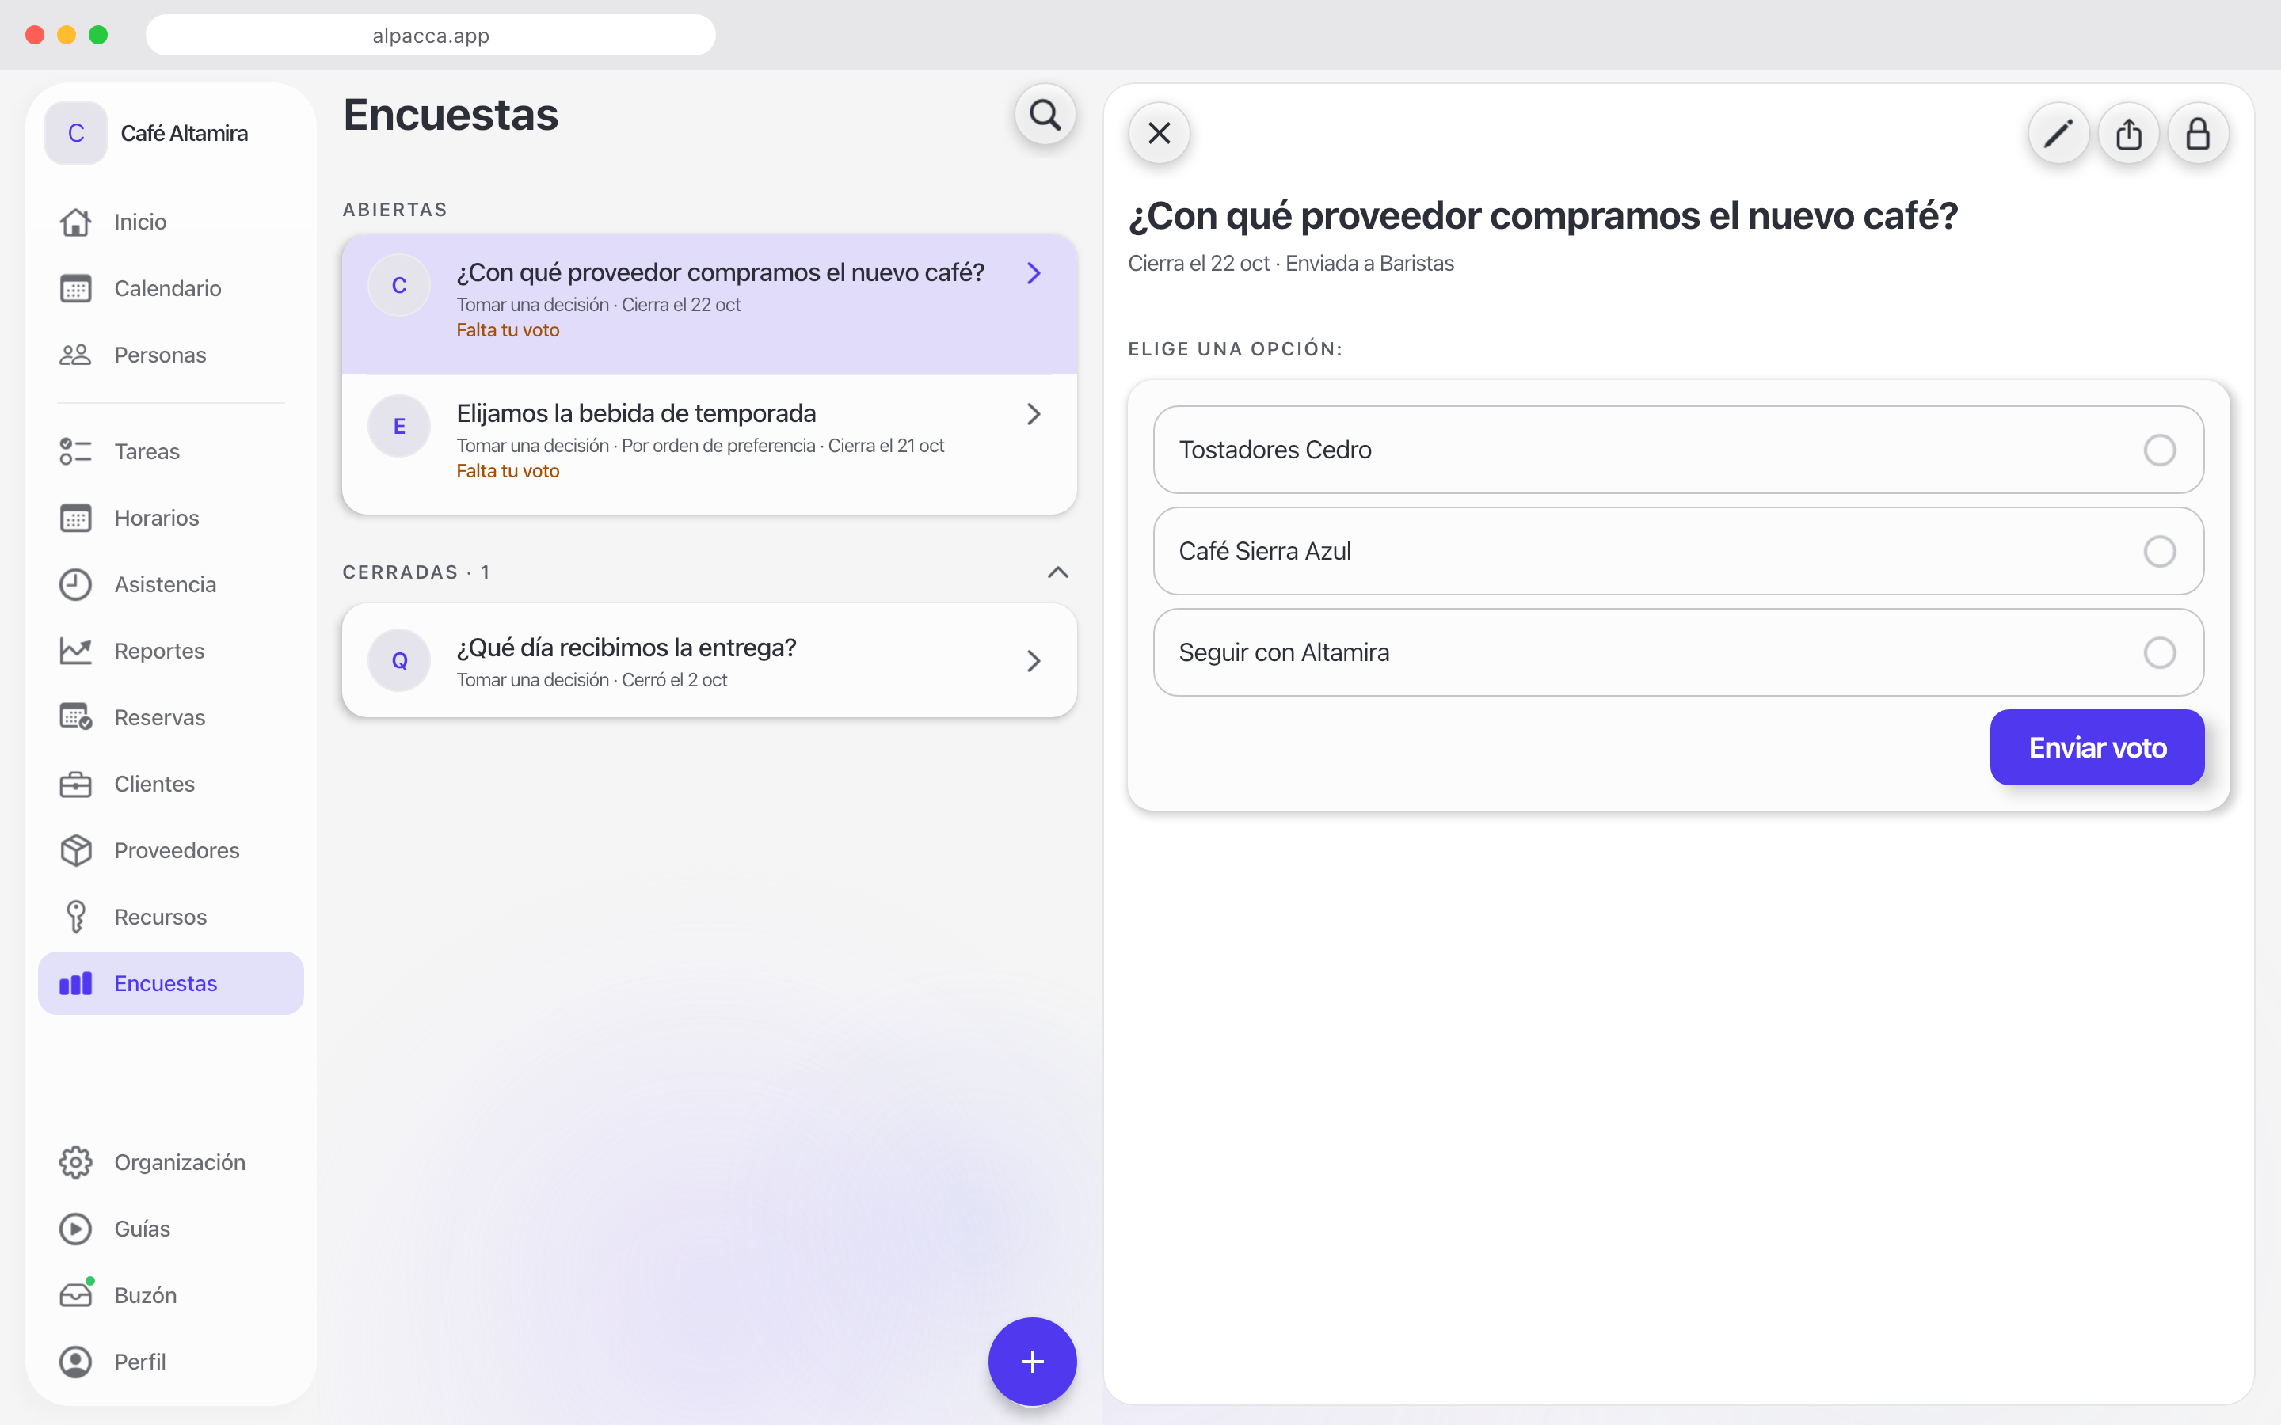
Task: Close the survey detail panel
Action: [x=1160, y=133]
